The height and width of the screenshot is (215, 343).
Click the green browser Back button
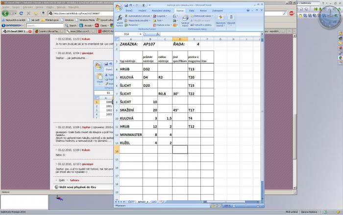pyautogui.click(x=5, y=14)
